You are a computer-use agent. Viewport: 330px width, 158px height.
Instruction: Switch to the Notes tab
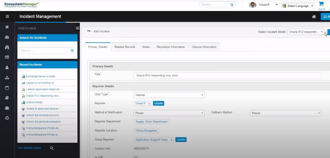[x=146, y=47]
